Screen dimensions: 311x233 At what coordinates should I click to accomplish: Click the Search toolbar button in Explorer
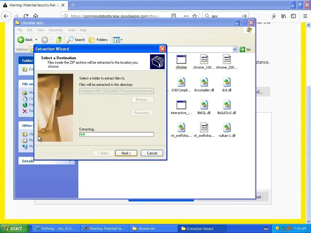[76, 40]
